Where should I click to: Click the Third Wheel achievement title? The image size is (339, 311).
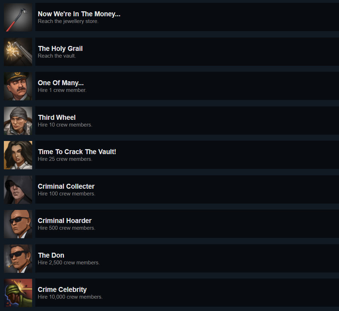pos(57,117)
